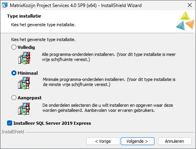
Task: Select the Aangepast radio button circle
Action: [14, 98]
